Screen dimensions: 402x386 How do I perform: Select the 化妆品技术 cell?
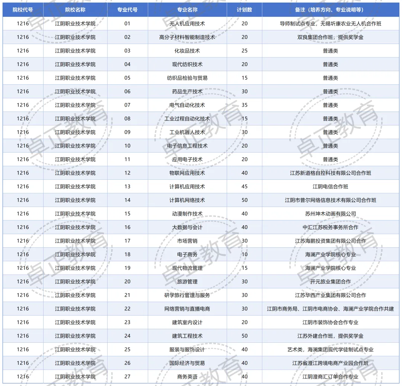tap(187, 51)
